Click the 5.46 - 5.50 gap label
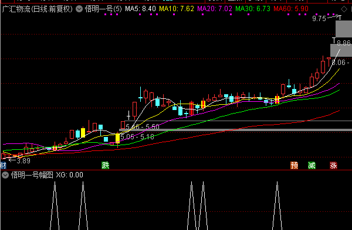This screenshot has height=230, width=352. pos(143,127)
